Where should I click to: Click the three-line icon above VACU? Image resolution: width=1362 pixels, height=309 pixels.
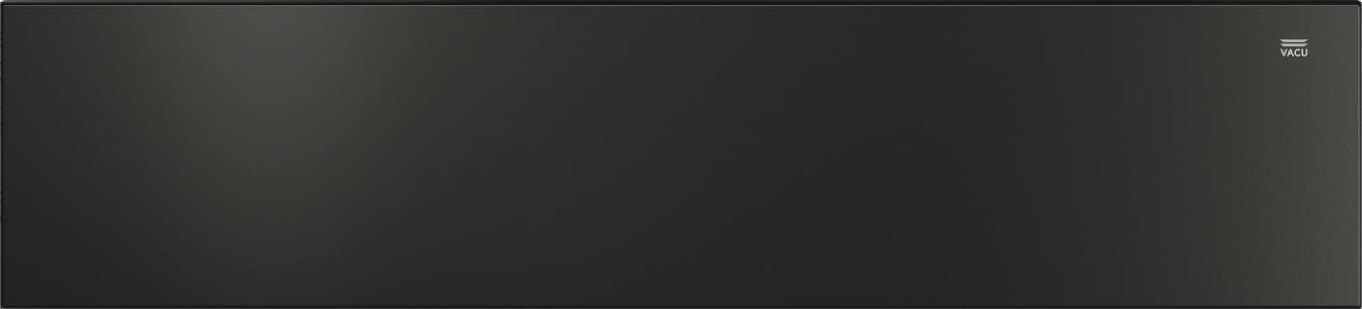pyautogui.click(x=1294, y=43)
